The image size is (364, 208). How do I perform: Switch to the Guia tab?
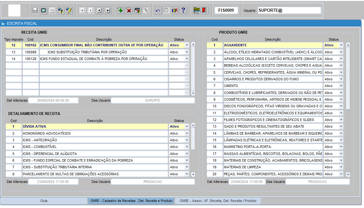(x=44, y=201)
